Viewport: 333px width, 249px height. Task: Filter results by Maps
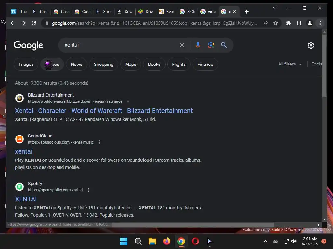131,64
